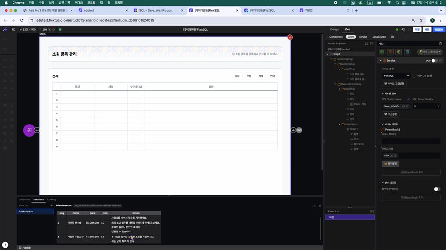Click ResultBlock 추가 button
446x250 pixels.
coord(411,198)
